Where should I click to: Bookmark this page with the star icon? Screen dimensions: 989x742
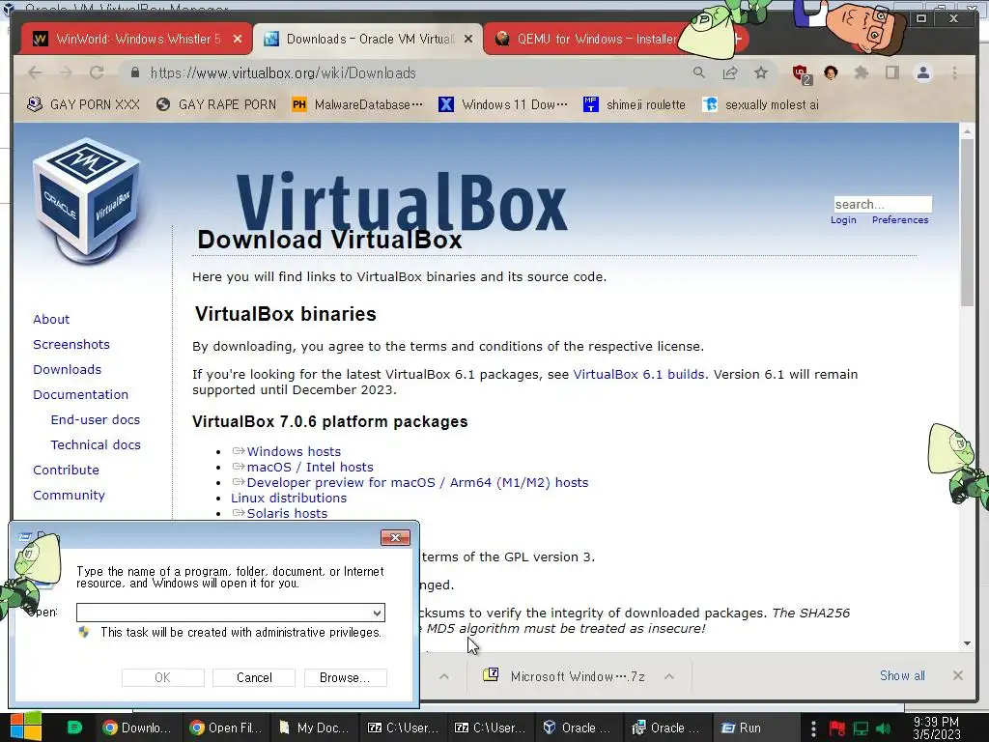761,73
